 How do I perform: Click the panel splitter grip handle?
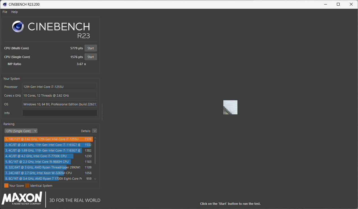(x=102, y=112)
